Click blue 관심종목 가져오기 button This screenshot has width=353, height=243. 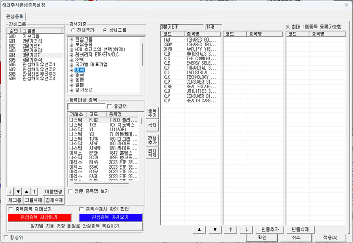pyautogui.click(x=111, y=218)
